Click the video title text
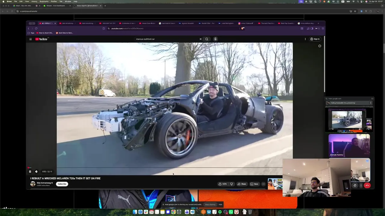This screenshot has height=216, width=385. (65, 178)
